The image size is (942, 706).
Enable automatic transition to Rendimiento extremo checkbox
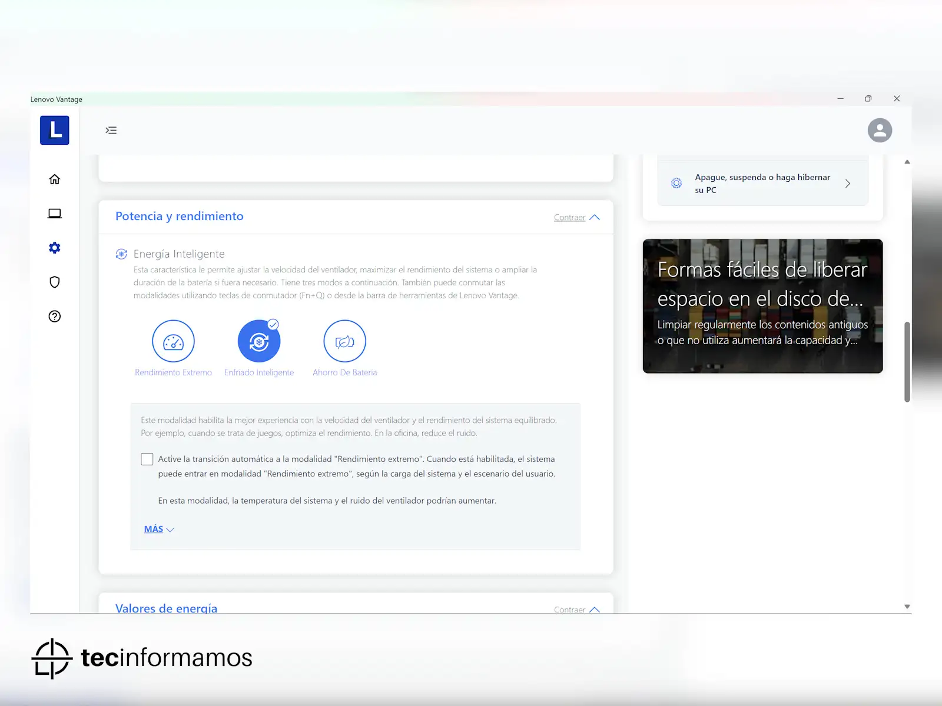tap(147, 459)
